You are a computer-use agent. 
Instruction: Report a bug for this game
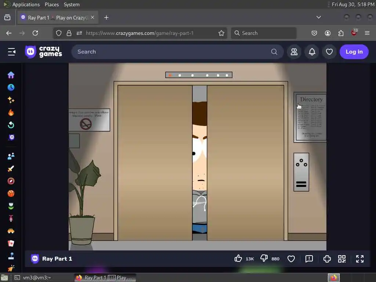pyautogui.click(x=309, y=259)
